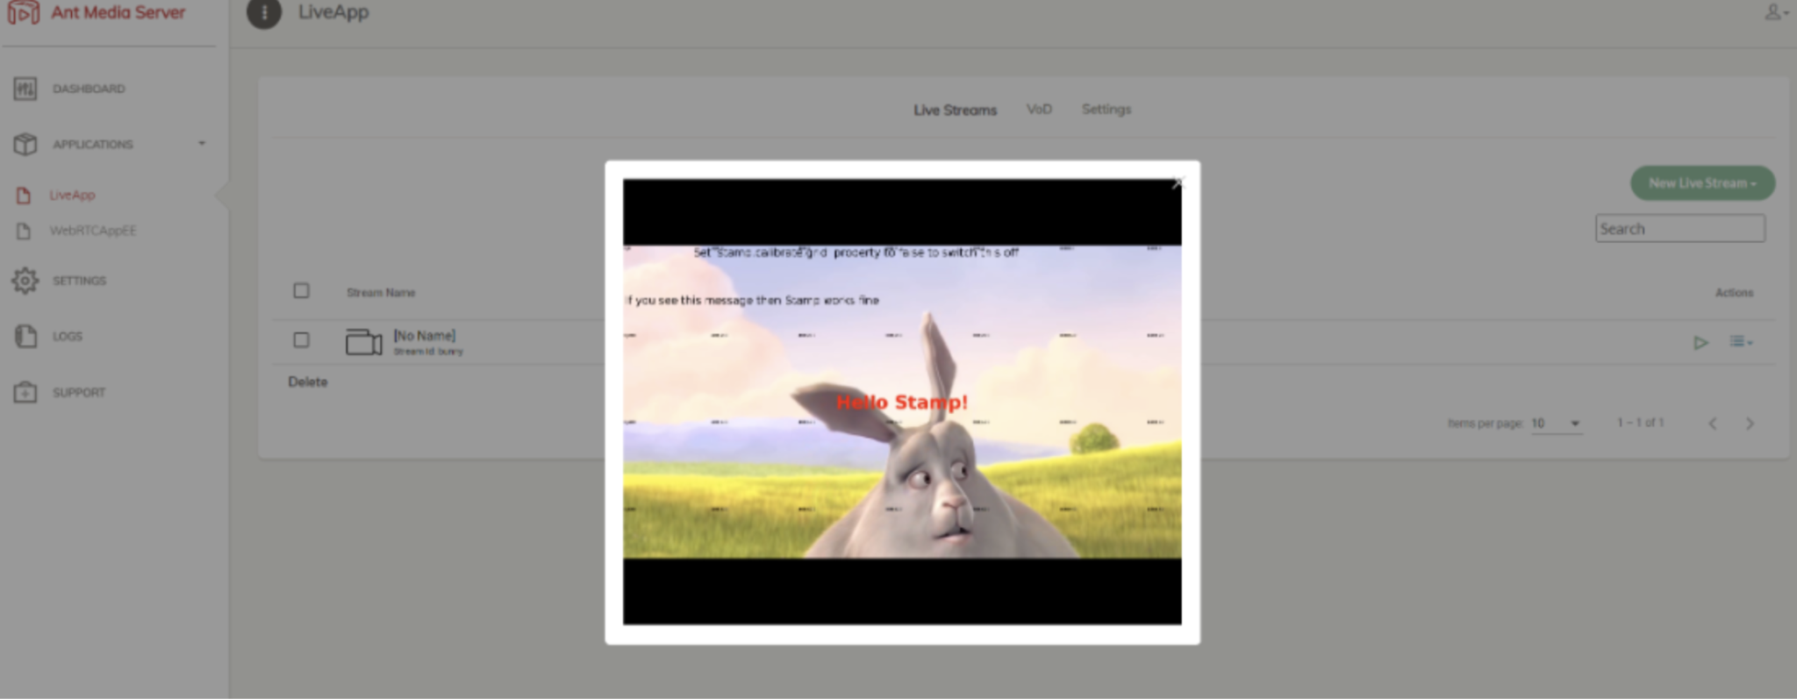Click the camera icon of [No Name] stream
This screenshot has width=1797, height=699.
363,342
